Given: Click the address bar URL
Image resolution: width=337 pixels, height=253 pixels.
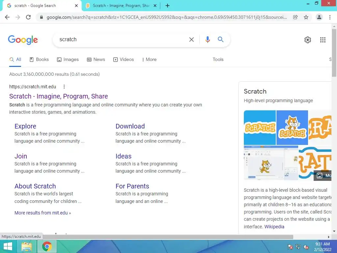Looking at the screenshot, I should coord(167,17).
